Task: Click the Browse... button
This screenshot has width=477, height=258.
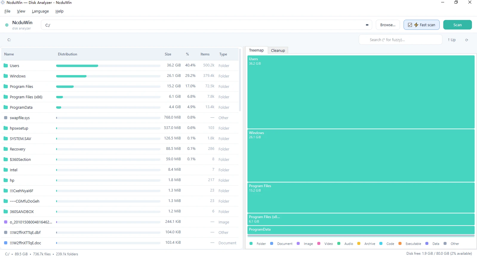Action: coord(388,25)
